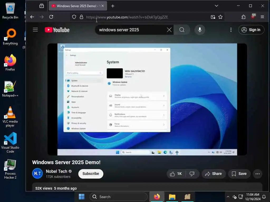Open File Explorer from the taskbar
This screenshot has height=202, width=270.
coord(172,197)
